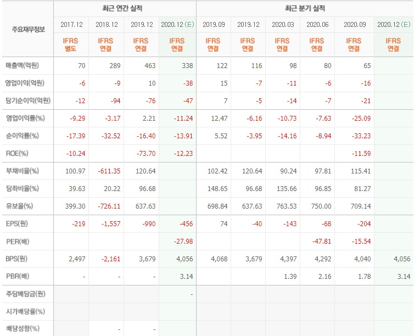Click BPS value -2,161

click(x=111, y=259)
